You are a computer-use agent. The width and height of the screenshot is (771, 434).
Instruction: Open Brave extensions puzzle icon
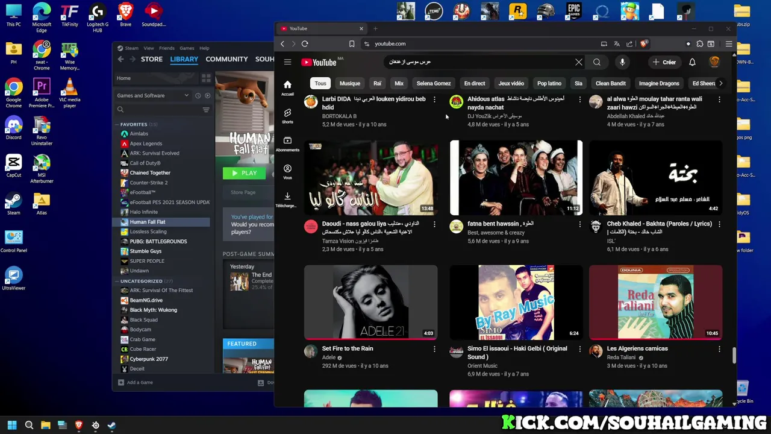(699, 43)
